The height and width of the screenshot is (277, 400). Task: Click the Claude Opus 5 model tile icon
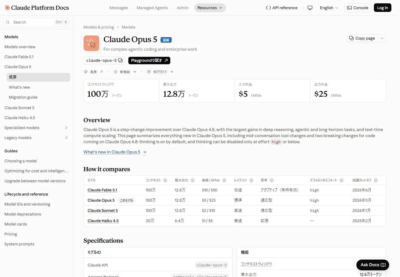pos(91,43)
